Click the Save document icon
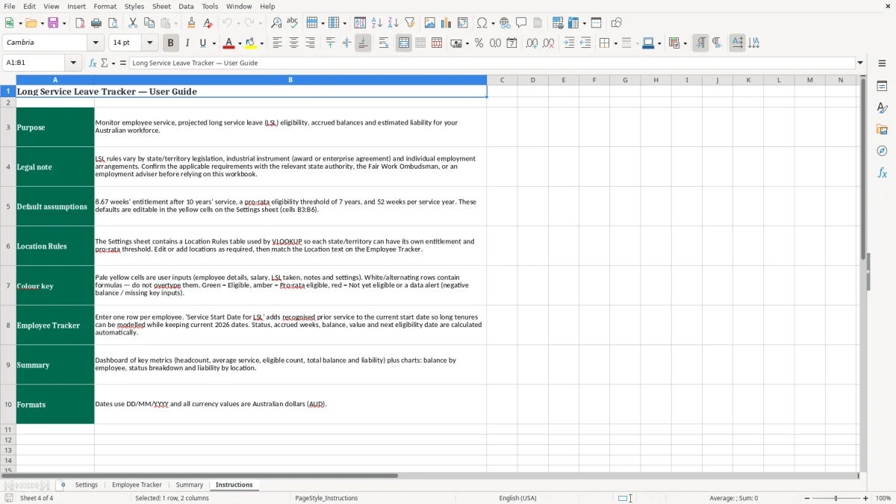The width and height of the screenshot is (896, 504). [53, 23]
